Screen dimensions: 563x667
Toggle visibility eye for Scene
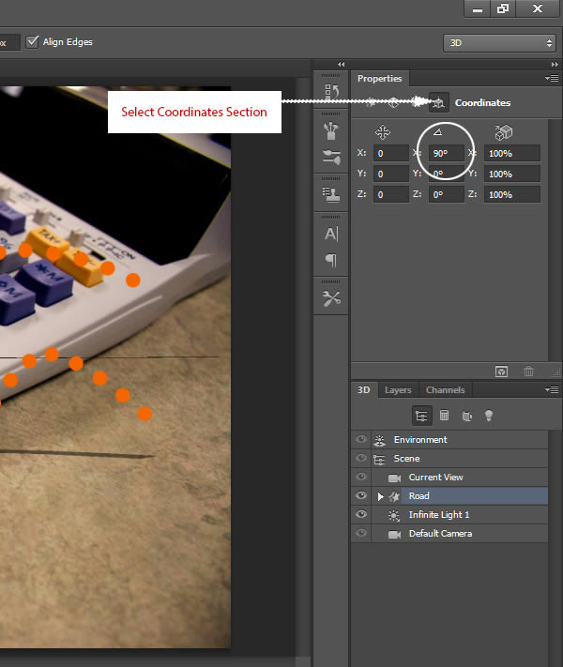(x=361, y=458)
